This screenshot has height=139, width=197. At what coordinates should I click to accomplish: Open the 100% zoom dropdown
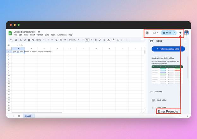(x=40, y=40)
